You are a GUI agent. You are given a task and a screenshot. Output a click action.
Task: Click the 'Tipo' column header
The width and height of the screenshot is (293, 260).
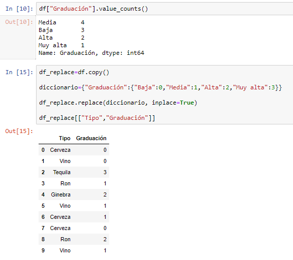point(64,138)
